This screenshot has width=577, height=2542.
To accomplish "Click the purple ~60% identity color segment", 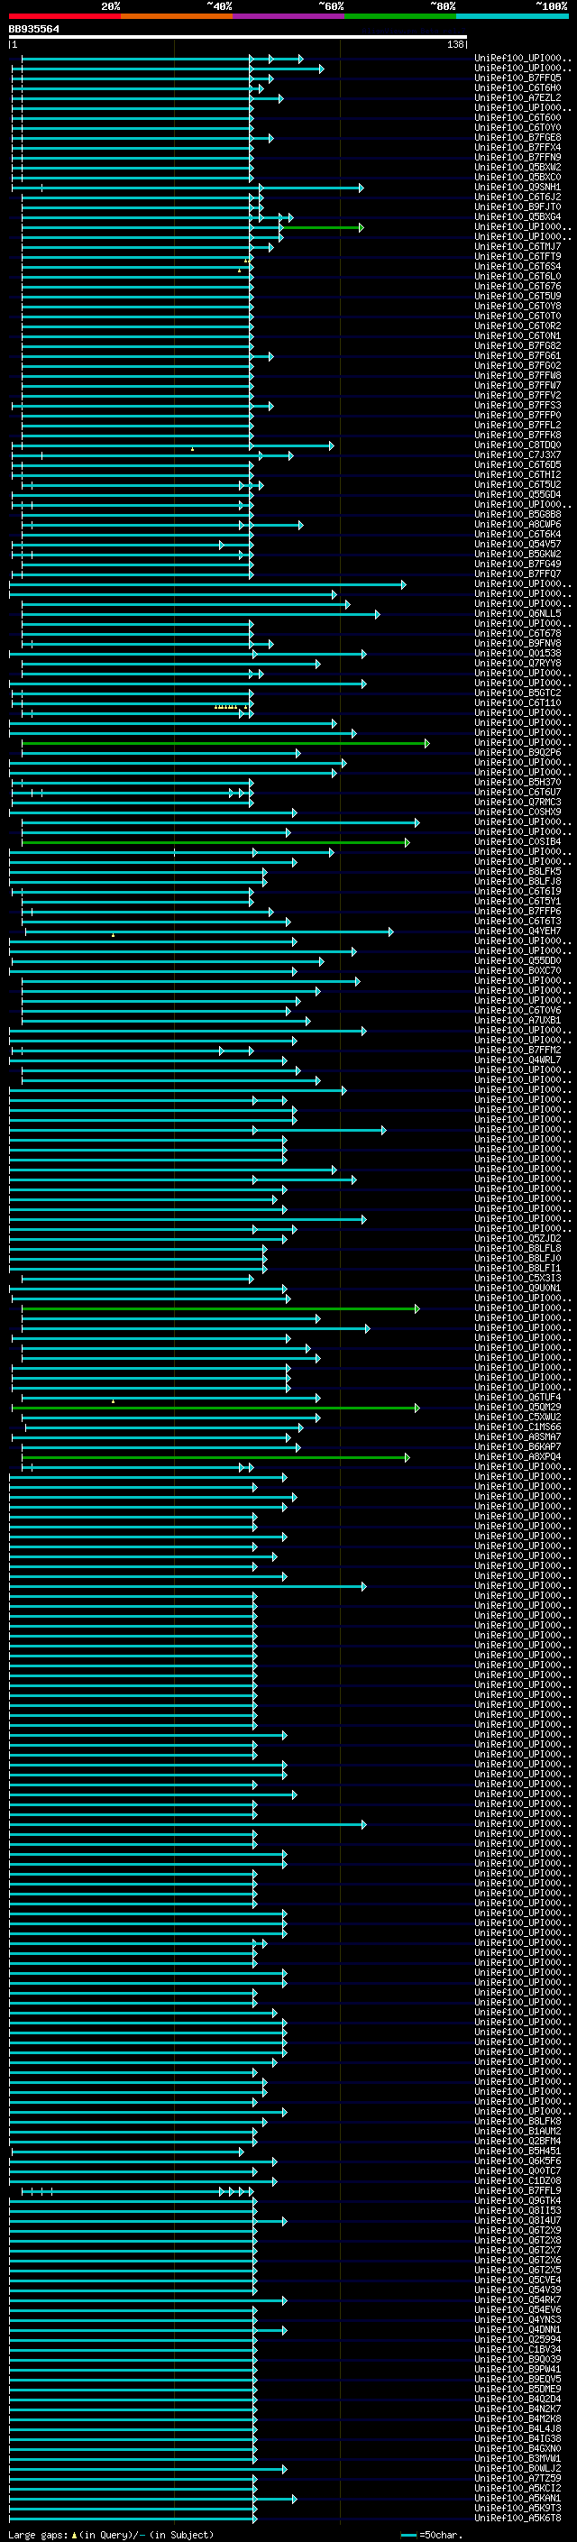I will tap(288, 17).
